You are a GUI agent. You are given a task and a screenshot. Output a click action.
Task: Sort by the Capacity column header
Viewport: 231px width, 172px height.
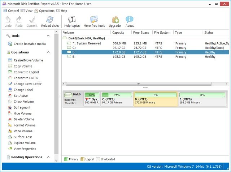tap(121, 33)
